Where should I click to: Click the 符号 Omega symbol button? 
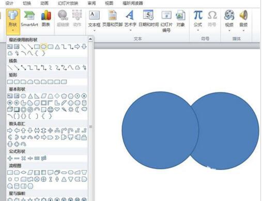coord(212,19)
